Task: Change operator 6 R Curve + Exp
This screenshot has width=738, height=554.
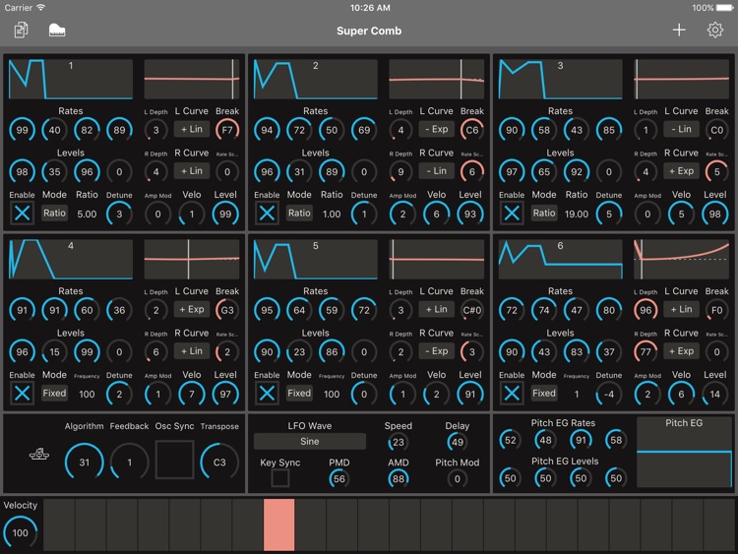Action: 681,351
